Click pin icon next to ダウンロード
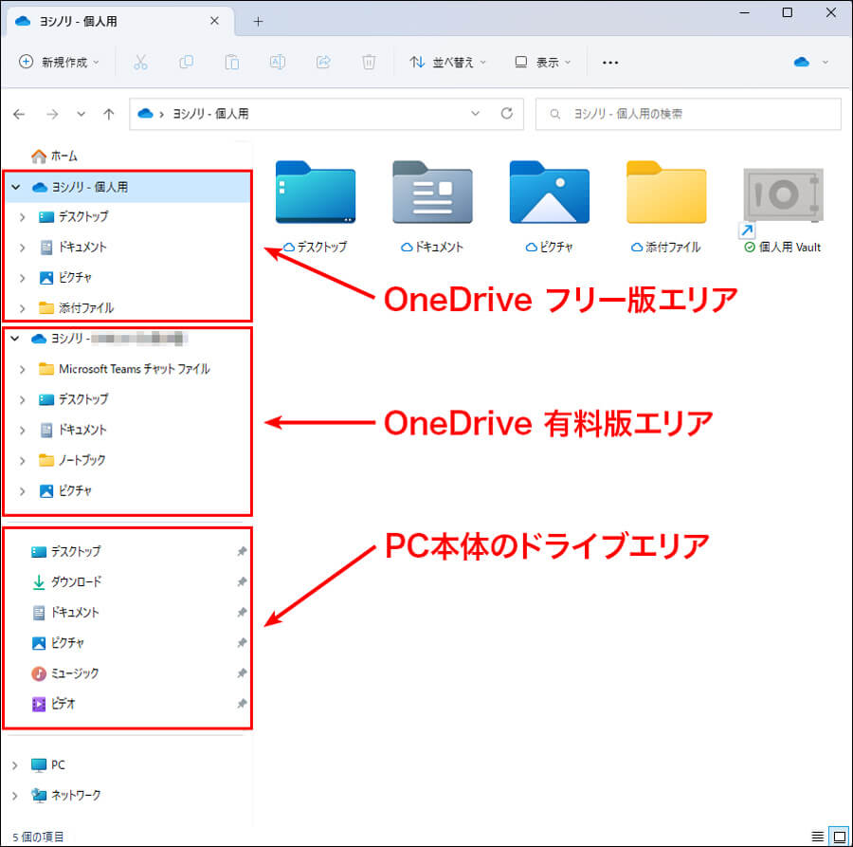Image resolution: width=853 pixels, height=847 pixels. point(242,582)
